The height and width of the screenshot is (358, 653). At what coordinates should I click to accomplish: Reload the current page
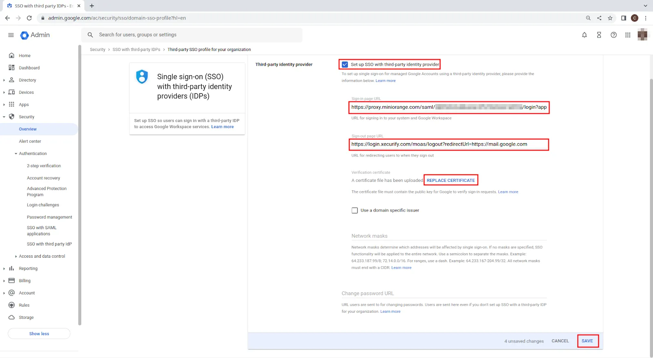29,18
